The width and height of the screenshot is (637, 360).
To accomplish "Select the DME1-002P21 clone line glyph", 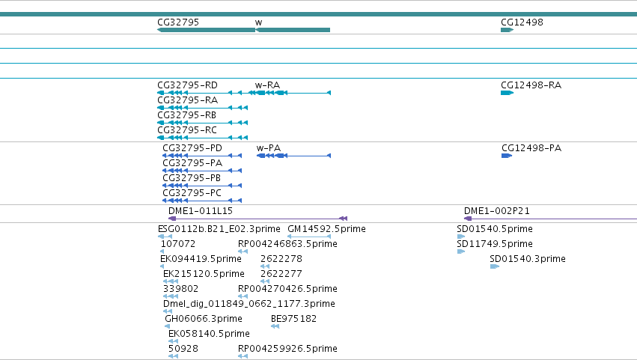I will (x=550, y=219).
